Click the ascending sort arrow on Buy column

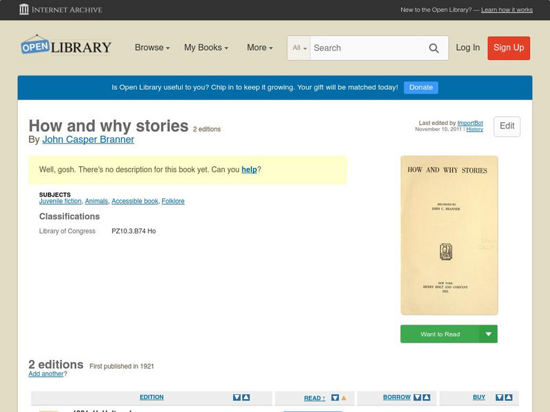[509, 397]
